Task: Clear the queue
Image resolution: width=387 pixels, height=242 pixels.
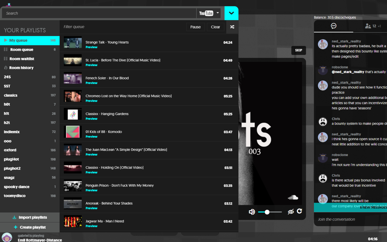Action: pyautogui.click(x=216, y=27)
